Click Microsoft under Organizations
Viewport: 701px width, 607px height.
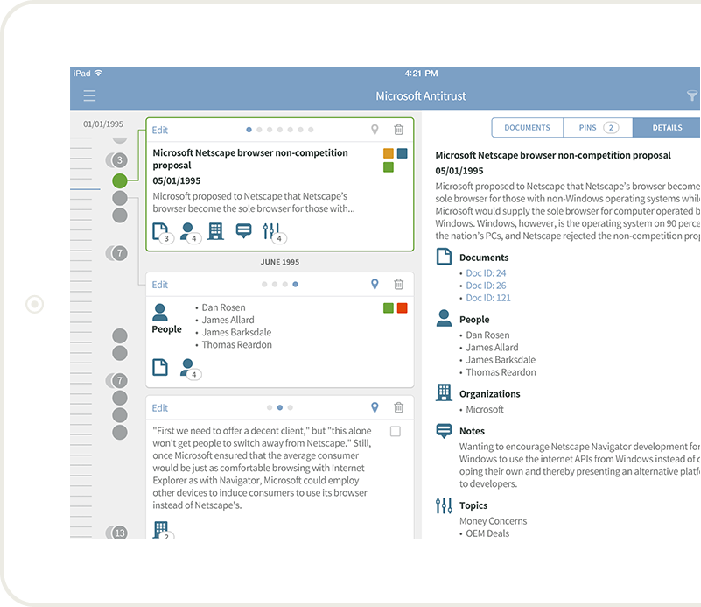(x=485, y=409)
